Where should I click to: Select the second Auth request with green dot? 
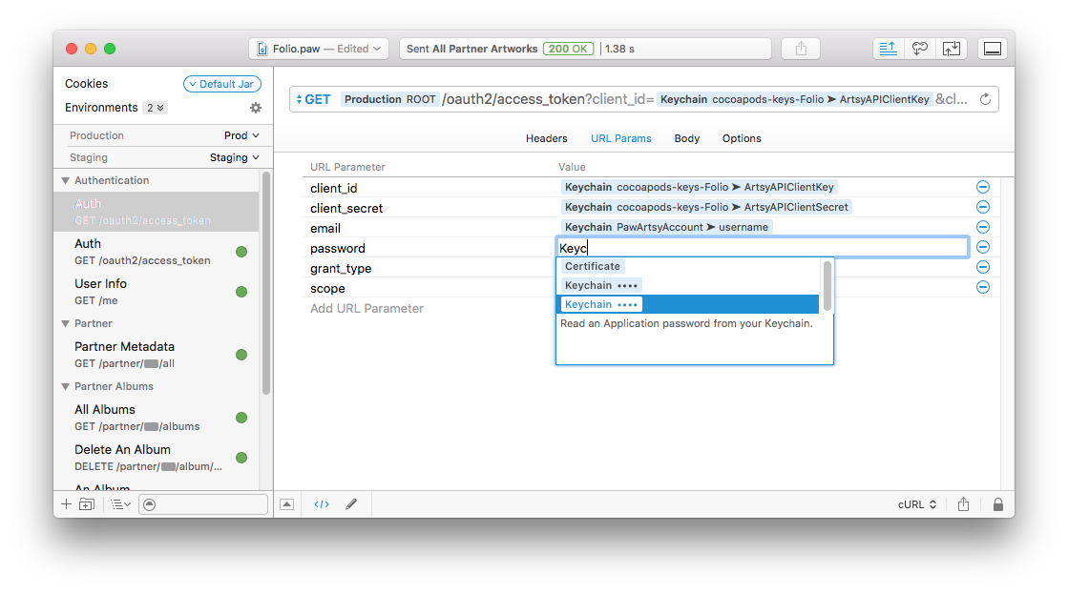pyautogui.click(x=157, y=252)
